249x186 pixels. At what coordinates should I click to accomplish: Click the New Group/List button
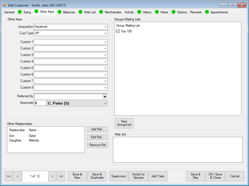(124, 123)
